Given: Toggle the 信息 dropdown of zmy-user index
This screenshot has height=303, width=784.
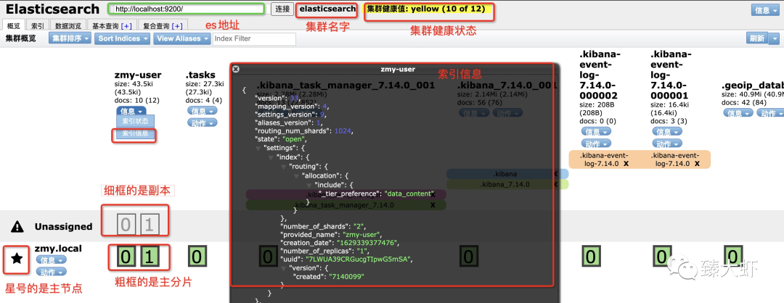Looking at the screenshot, I should coord(132,112).
